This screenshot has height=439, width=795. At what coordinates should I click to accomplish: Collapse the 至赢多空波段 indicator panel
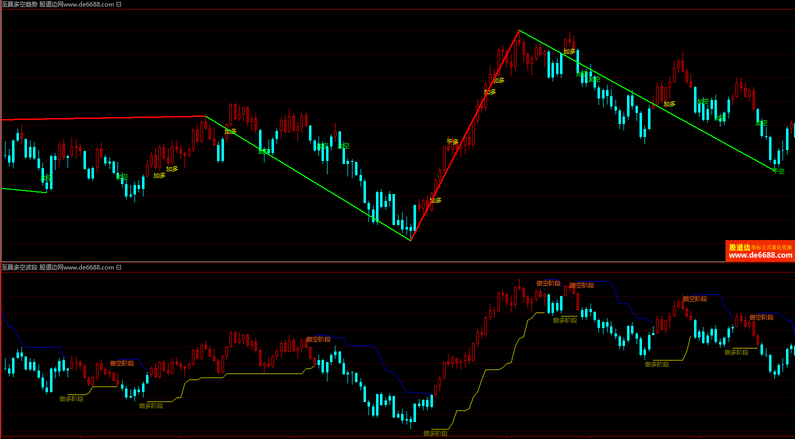(x=118, y=267)
